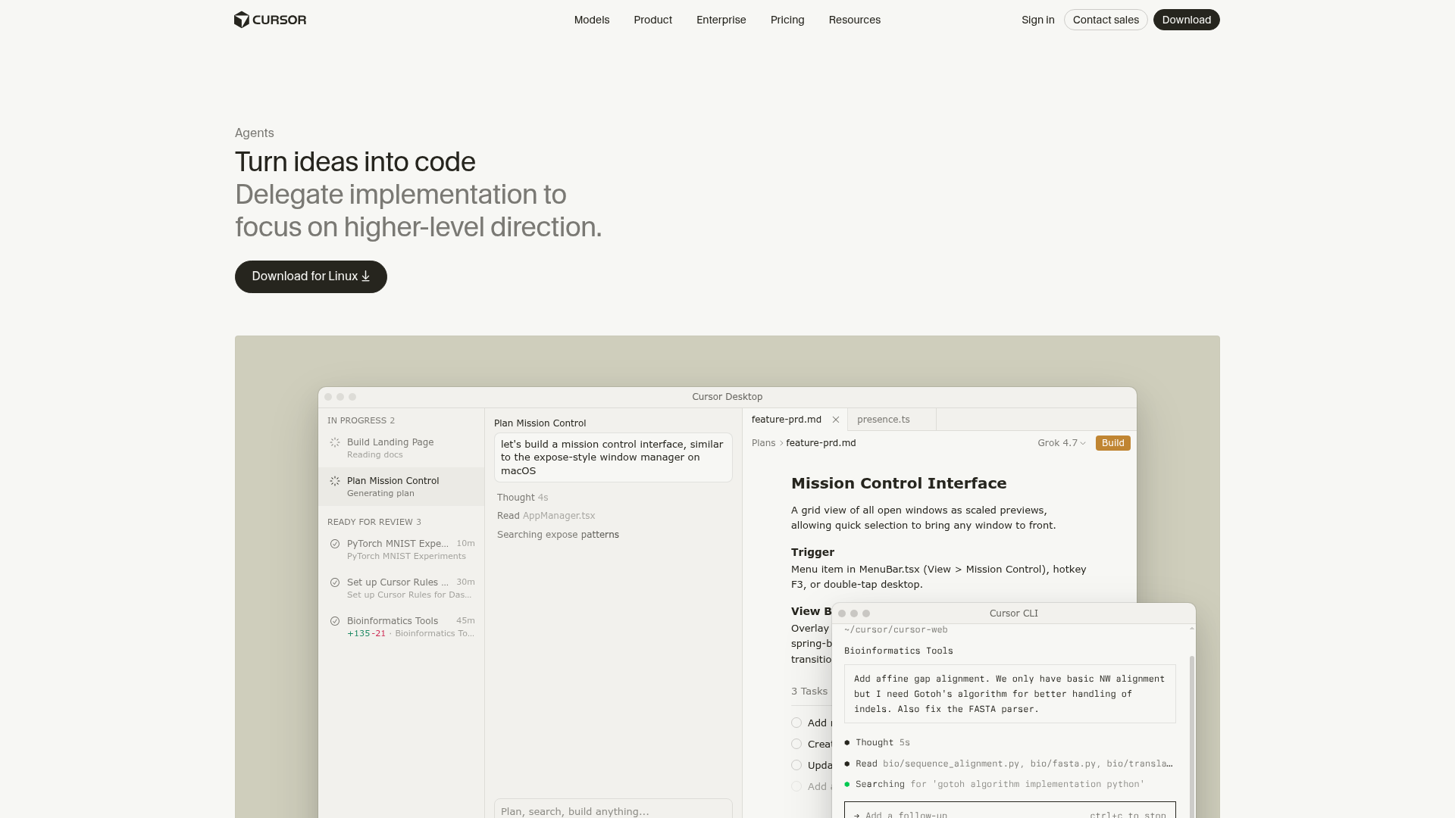Select Plan Mission Control task in sidebar
This screenshot has height=818, width=1455.
tap(402, 486)
